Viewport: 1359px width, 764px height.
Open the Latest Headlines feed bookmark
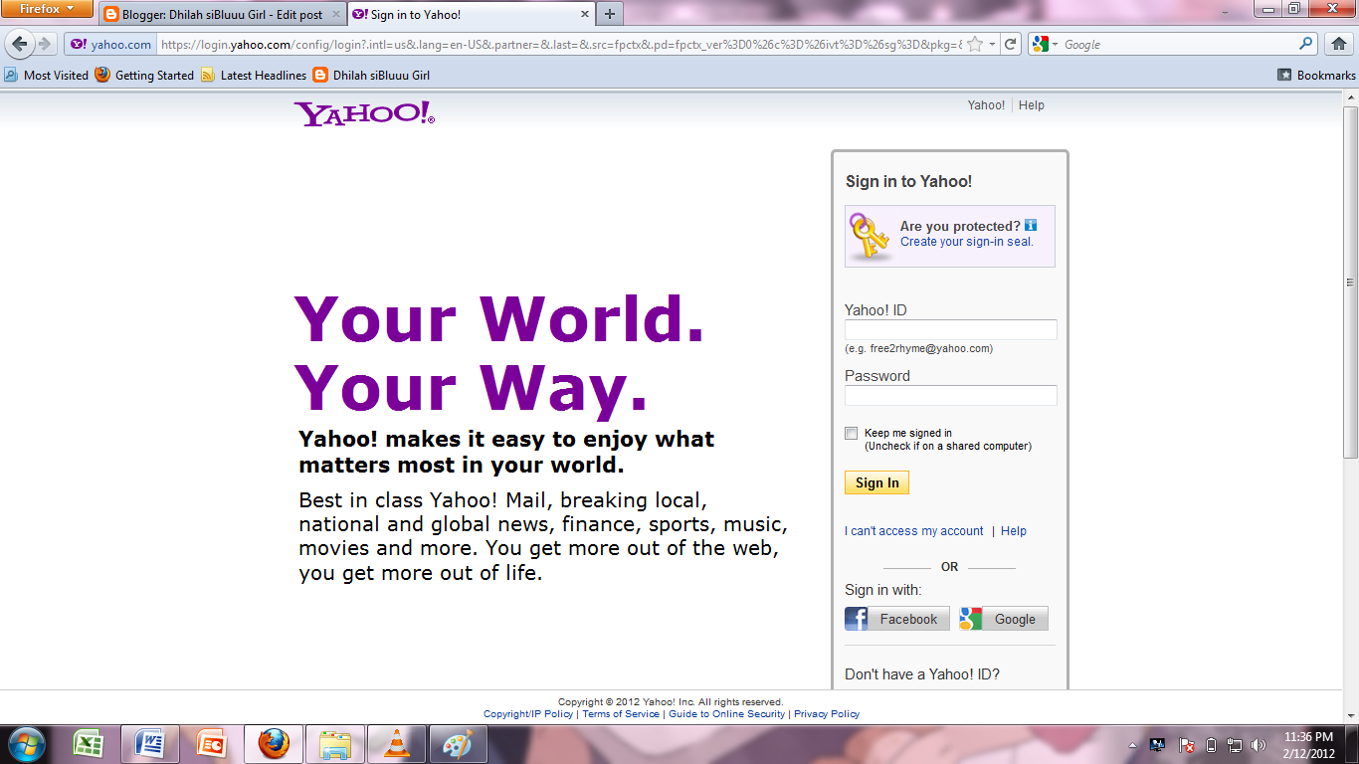254,75
